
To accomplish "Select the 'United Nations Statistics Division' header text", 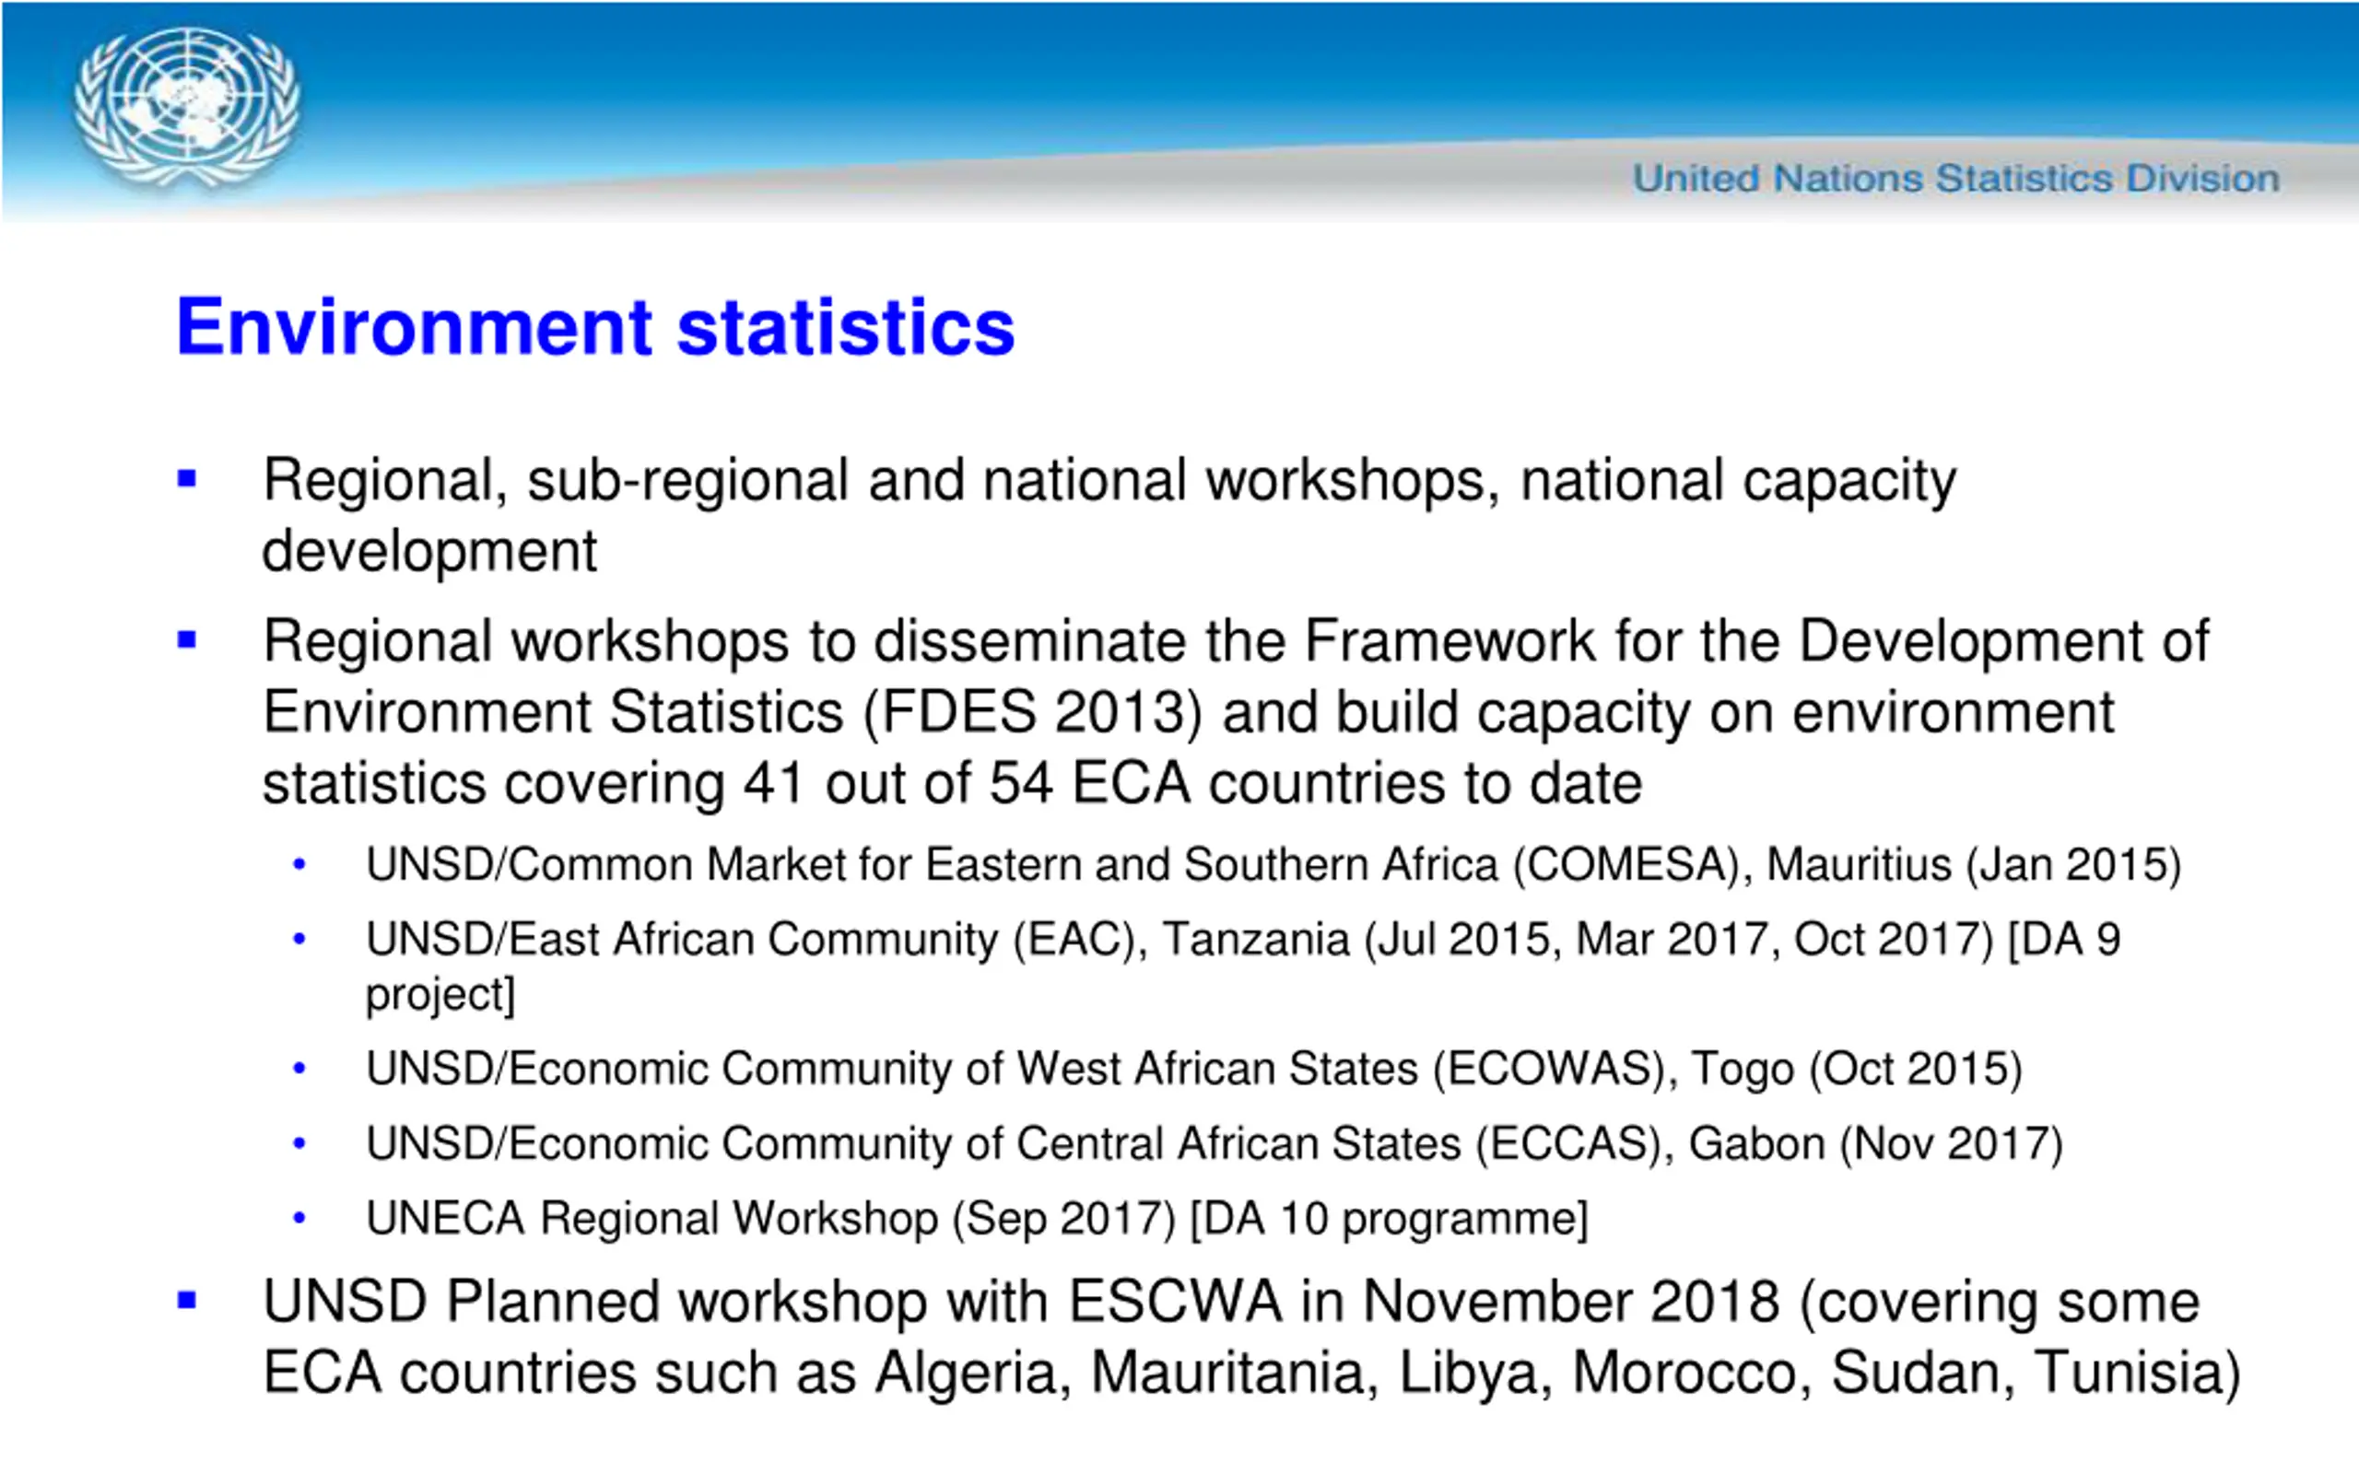I will 1956,180.
